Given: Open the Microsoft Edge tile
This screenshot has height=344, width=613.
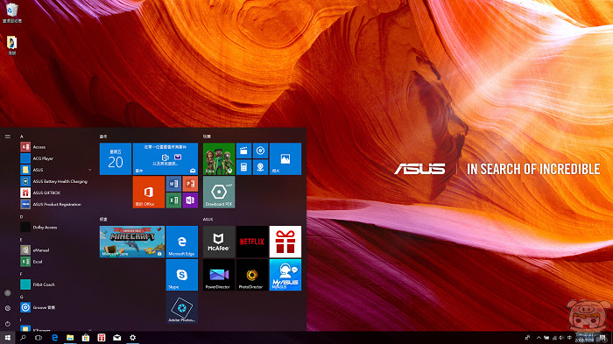Looking at the screenshot, I should coord(182,242).
